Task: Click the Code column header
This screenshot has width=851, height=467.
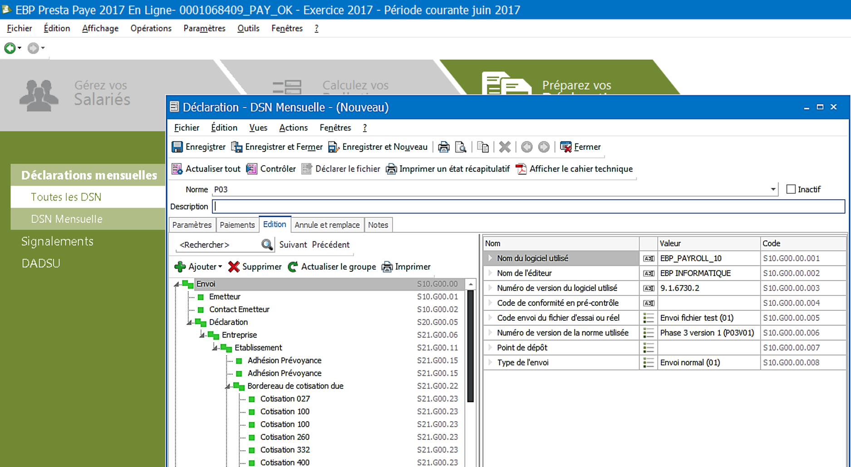Action: click(803, 243)
